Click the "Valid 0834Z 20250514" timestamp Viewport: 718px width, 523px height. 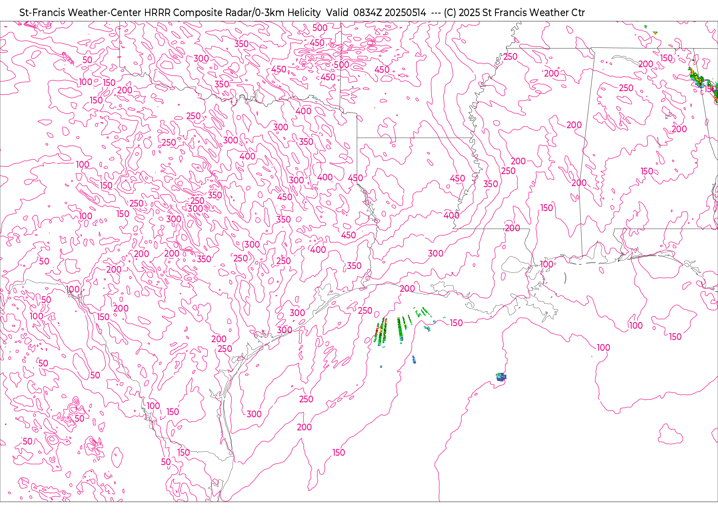pos(376,13)
